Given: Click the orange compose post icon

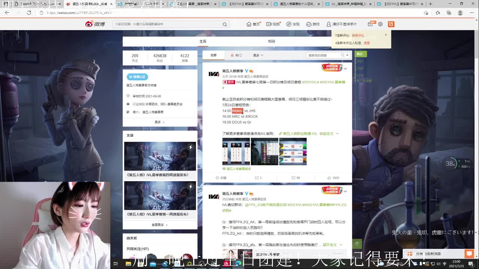Looking at the screenshot, I should [391, 24].
